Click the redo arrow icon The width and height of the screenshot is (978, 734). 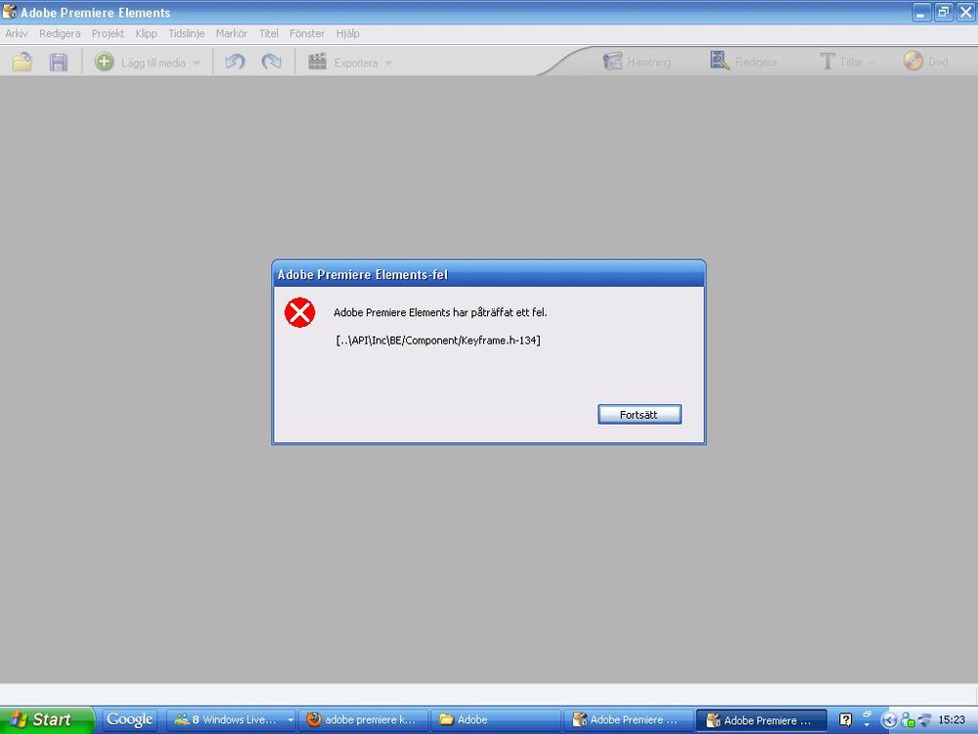pyautogui.click(x=271, y=62)
